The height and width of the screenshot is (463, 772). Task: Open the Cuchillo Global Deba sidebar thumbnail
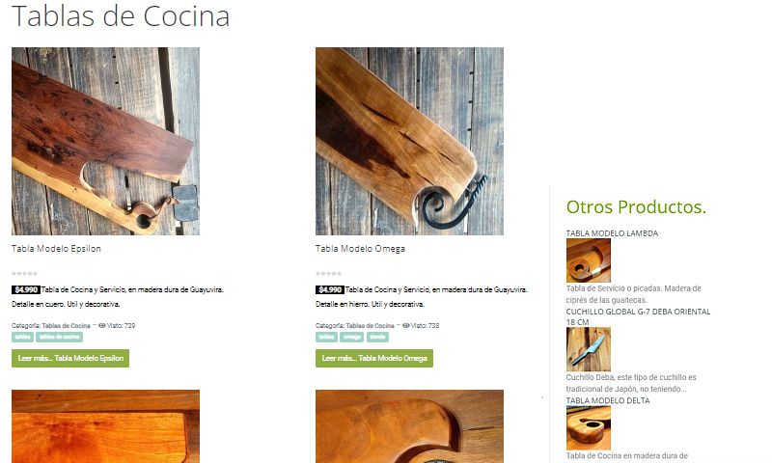coord(589,349)
